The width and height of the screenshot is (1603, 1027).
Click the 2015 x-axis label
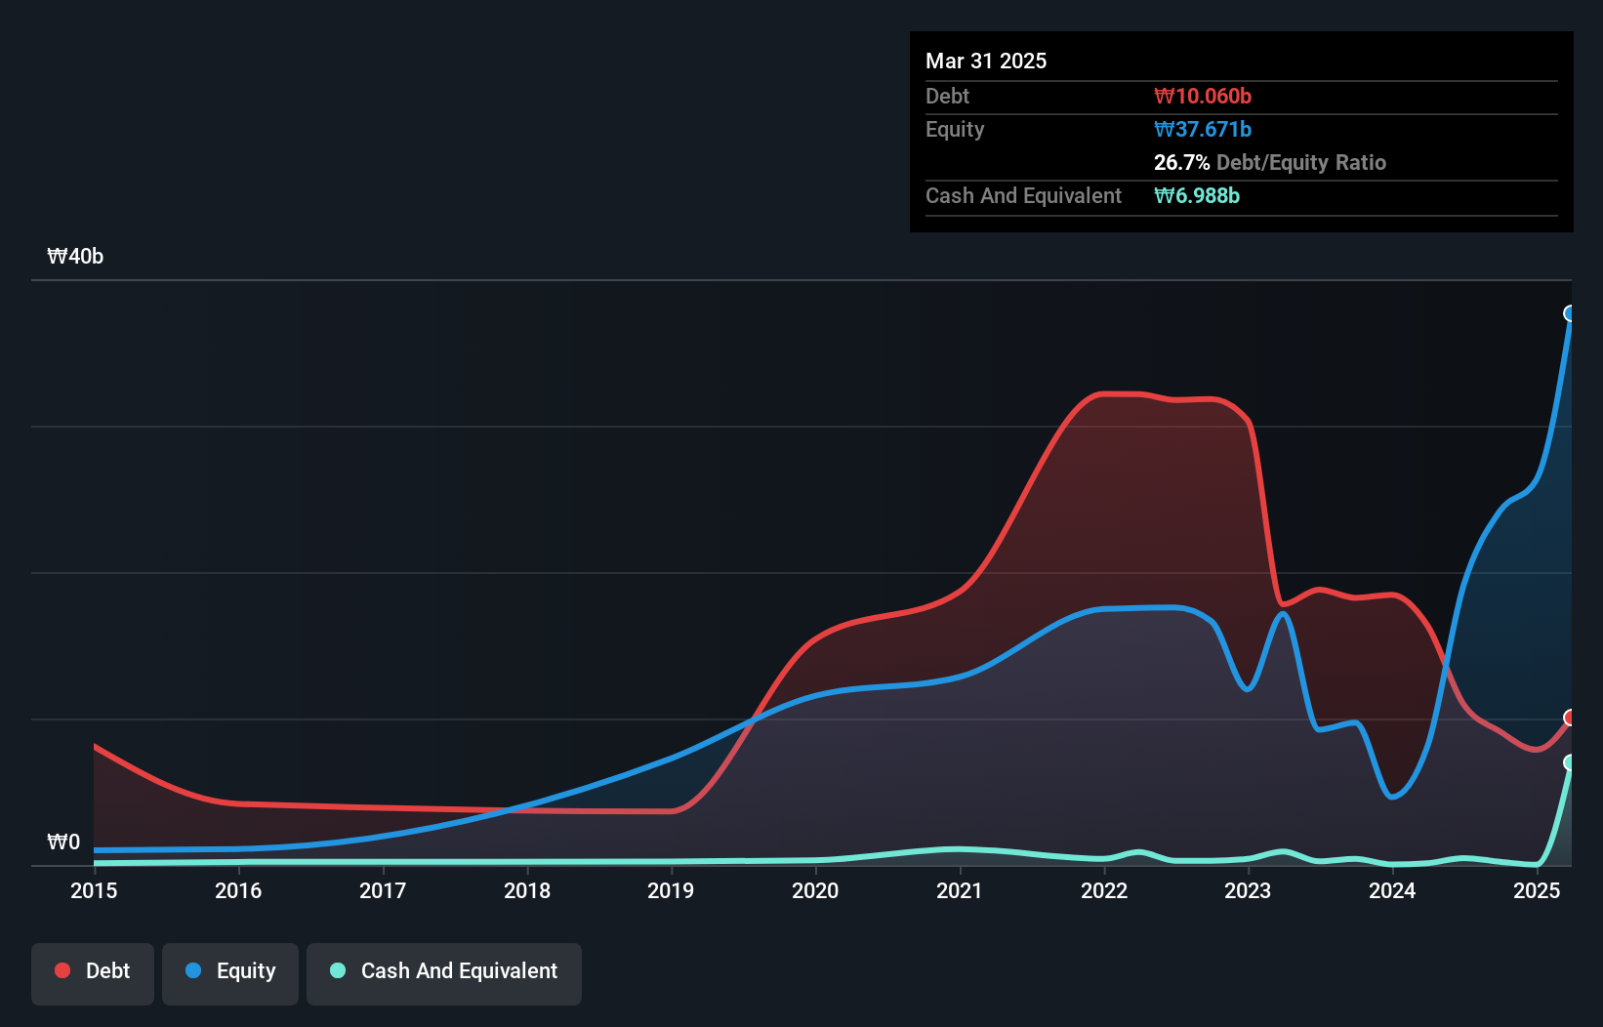(94, 890)
